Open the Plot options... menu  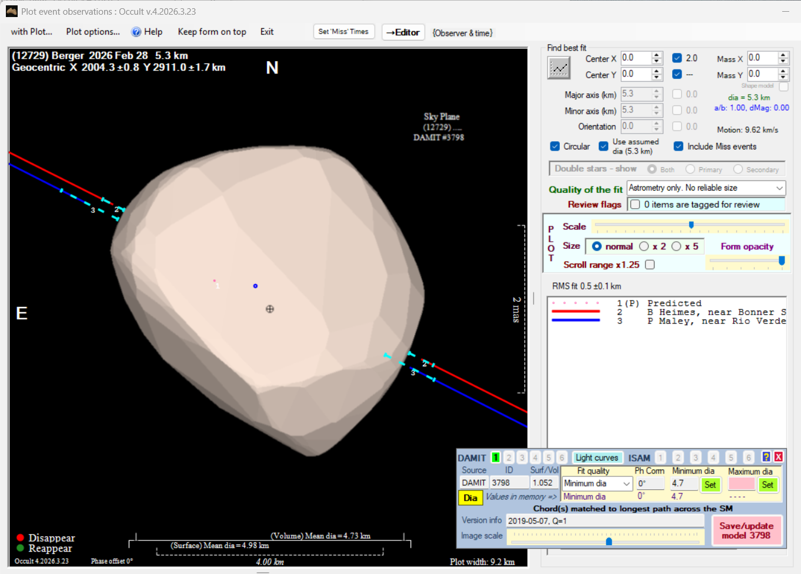93,32
